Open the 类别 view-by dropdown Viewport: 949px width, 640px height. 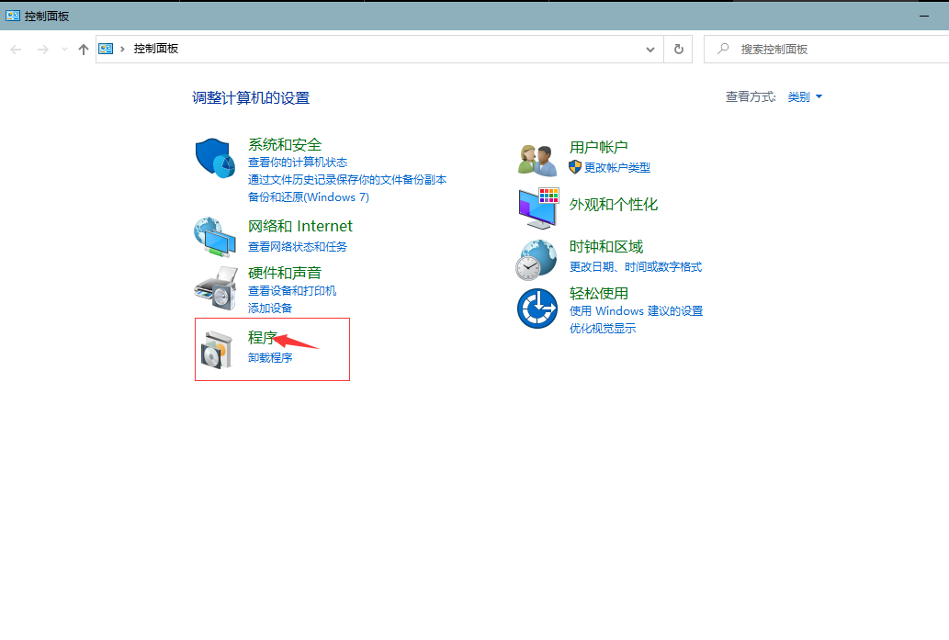(x=805, y=96)
